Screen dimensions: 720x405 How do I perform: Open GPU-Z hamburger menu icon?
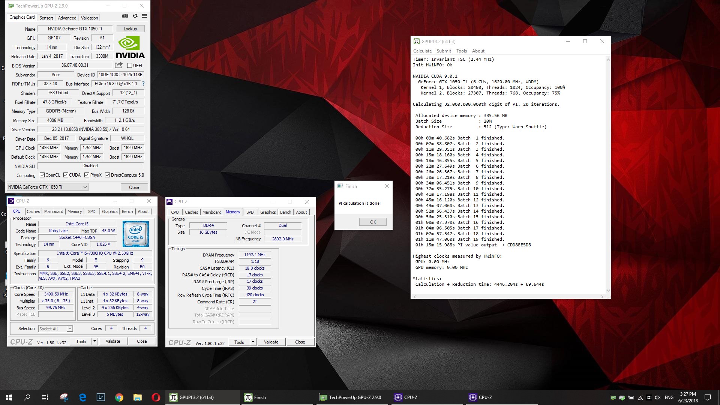point(144,16)
